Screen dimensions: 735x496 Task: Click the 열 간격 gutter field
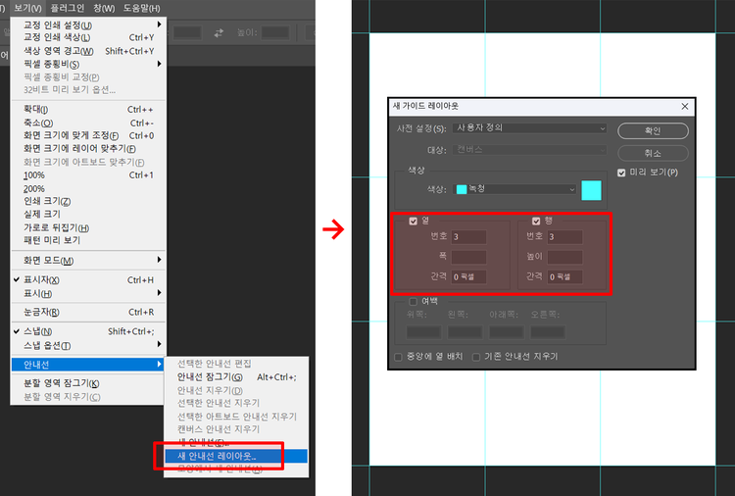(x=468, y=276)
